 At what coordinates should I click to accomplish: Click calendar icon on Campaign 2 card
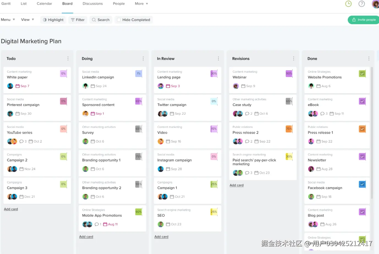tap(21, 169)
